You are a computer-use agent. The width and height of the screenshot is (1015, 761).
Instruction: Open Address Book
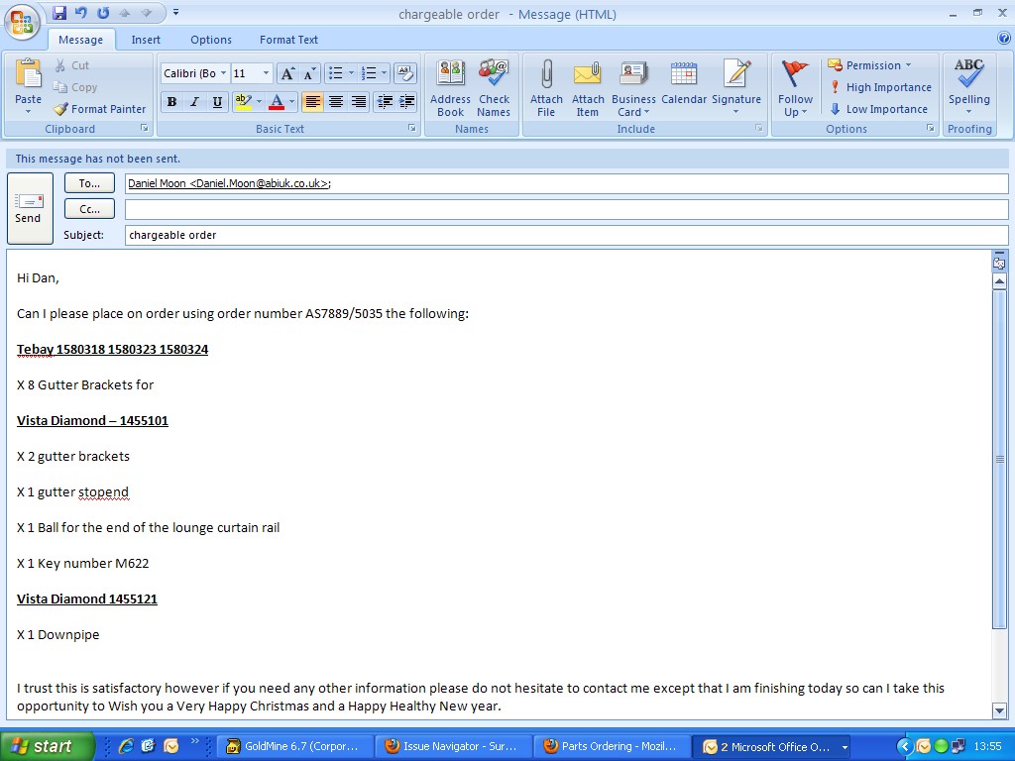450,88
